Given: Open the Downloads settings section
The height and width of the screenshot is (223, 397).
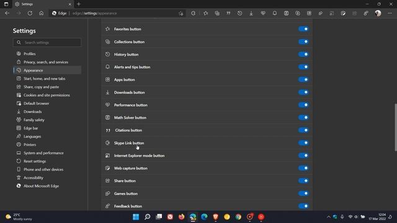Looking at the screenshot, I should tap(47, 111).
